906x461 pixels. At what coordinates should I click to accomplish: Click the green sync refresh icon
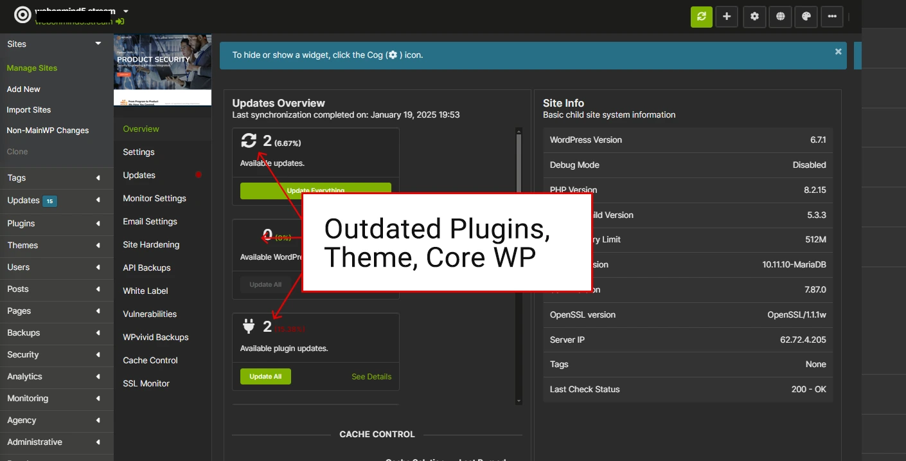pyautogui.click(x=701, y=17)
